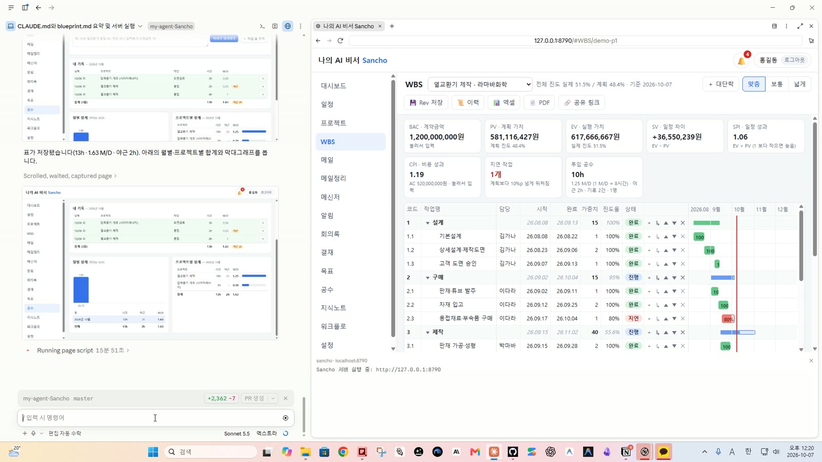Toggle the sidebar panel icon at top left
Screen dimensions: 822x462
click(x=25, y=8)
